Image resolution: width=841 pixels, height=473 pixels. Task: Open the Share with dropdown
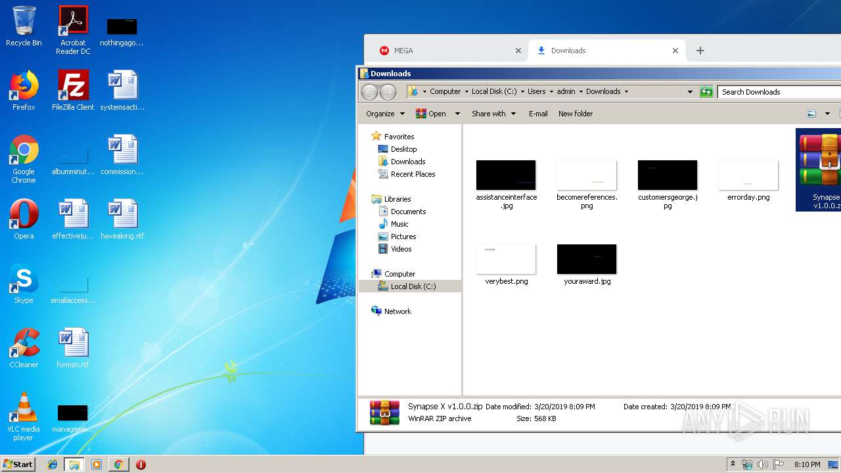(x=493, y=114)
